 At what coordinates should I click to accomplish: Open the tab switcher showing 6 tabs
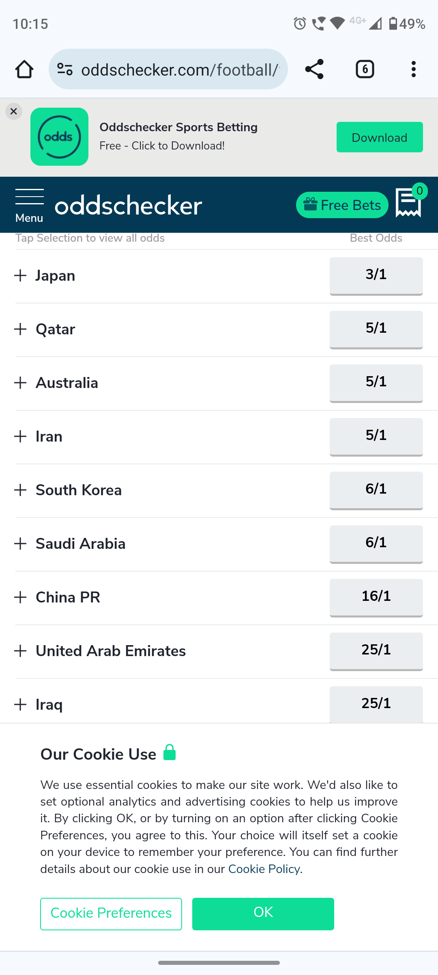(x=365, y=69)
